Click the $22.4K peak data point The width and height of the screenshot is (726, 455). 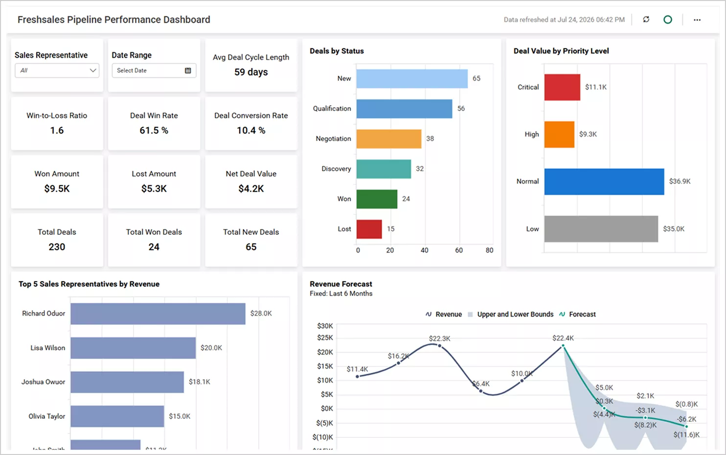[x=563, y=346]
